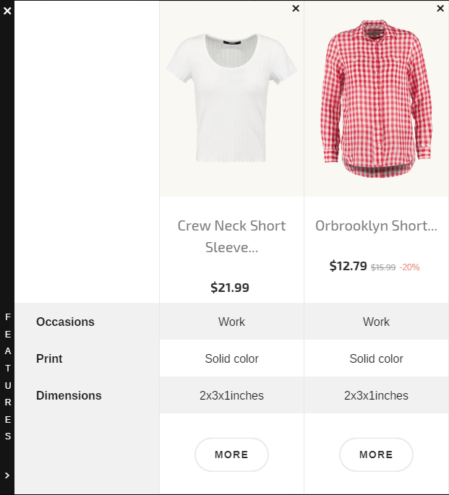Open Orbrooklyn Short product title
Viewport: 449px width, 495px height.
[376, 225]
